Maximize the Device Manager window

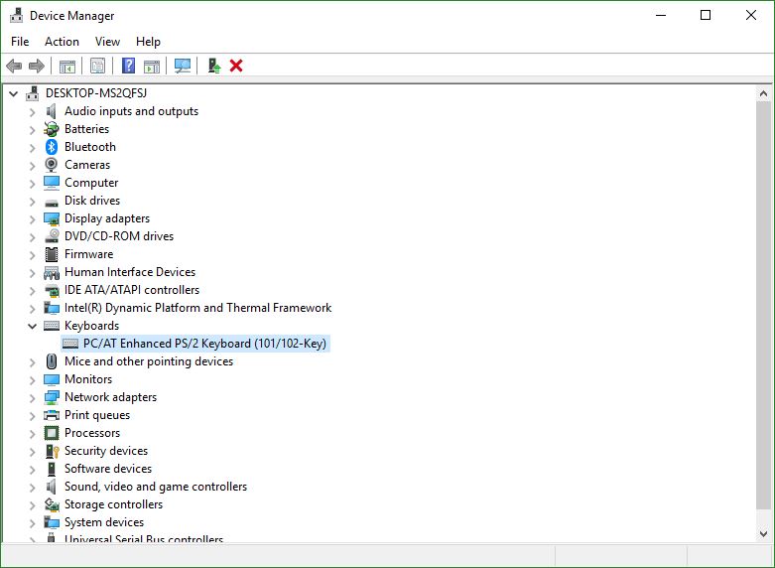pos(706,15)
